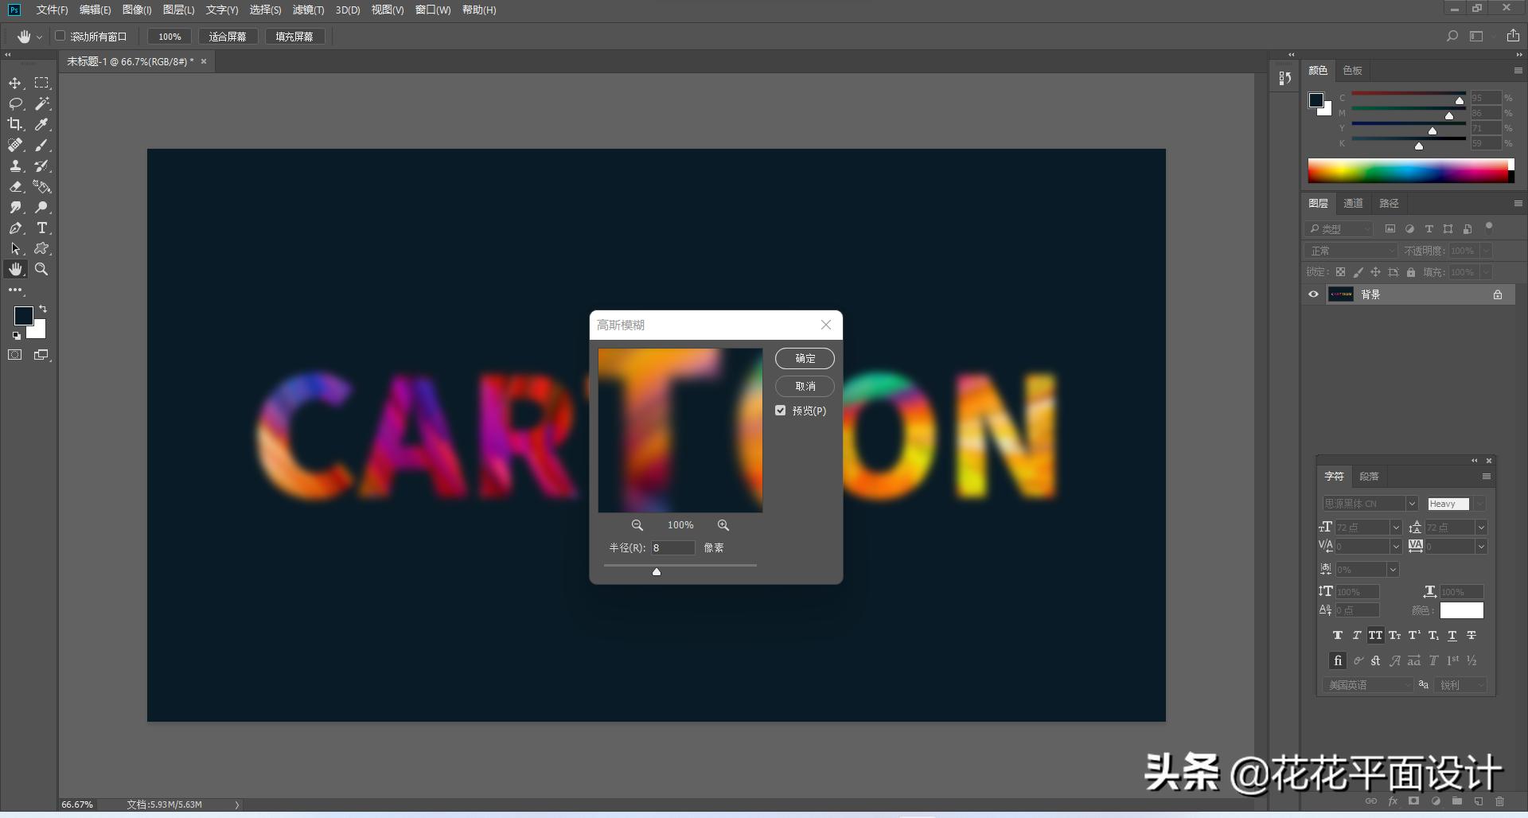Select the Move tool
Viewport: 1528px width, 818px height.
(15, 83)
